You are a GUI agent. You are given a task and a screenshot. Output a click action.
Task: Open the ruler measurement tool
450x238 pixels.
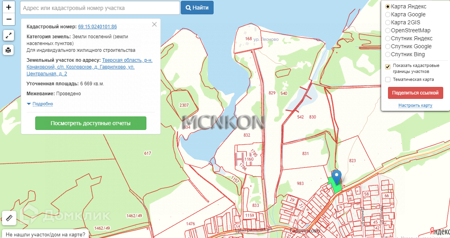coord(9,218)
